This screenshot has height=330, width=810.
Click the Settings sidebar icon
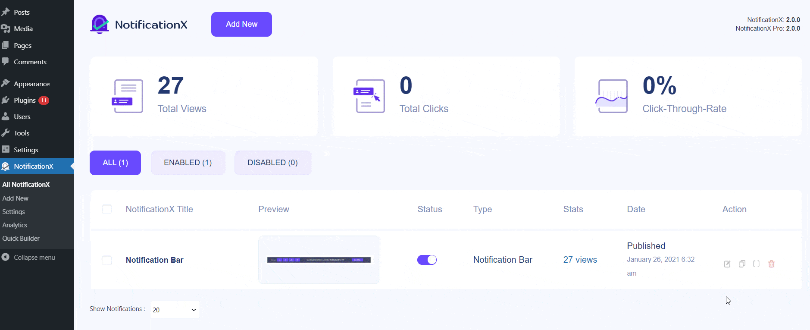click(6, 149)
